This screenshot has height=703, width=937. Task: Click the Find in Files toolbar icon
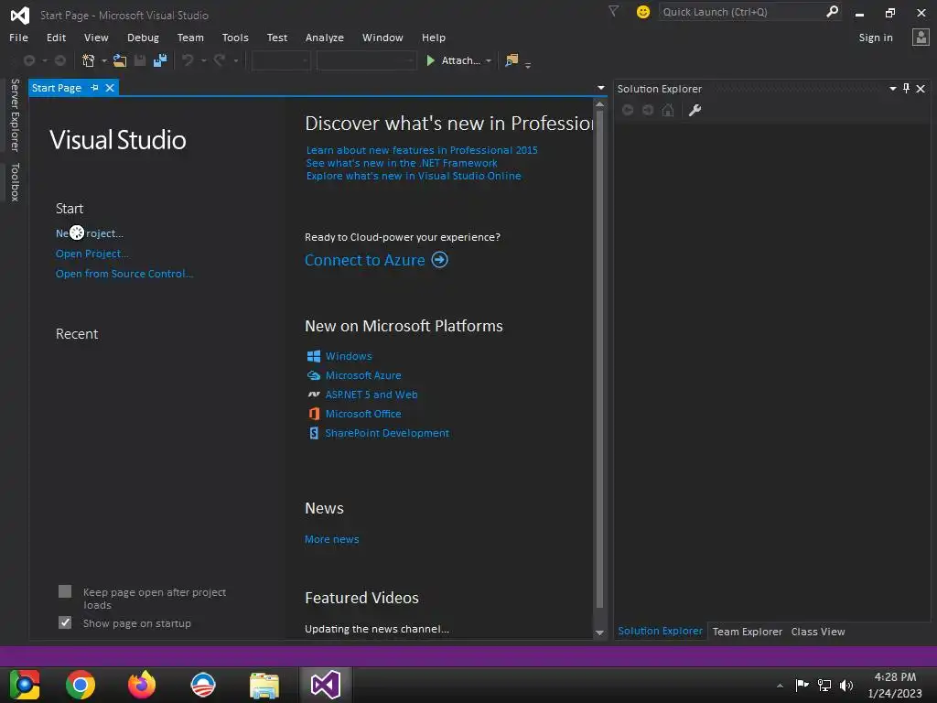512,60
